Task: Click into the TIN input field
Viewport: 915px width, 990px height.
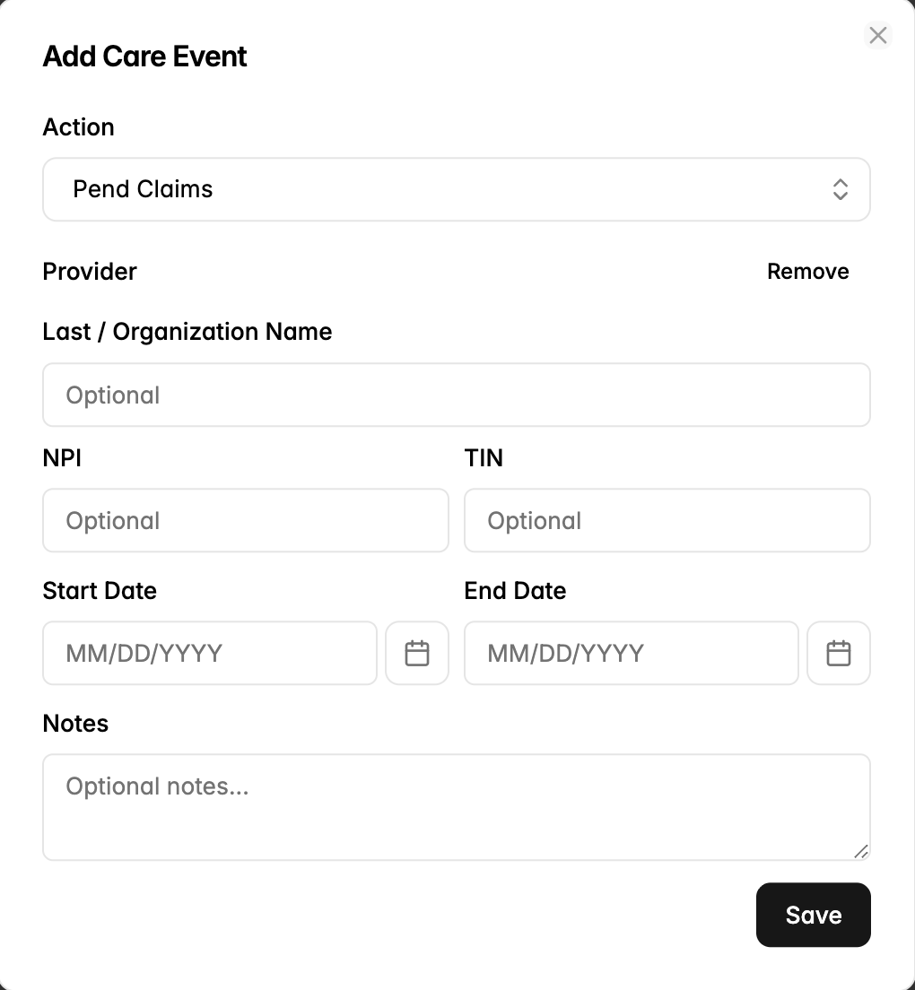Action: pyautogui.click(x=667, y=520)
